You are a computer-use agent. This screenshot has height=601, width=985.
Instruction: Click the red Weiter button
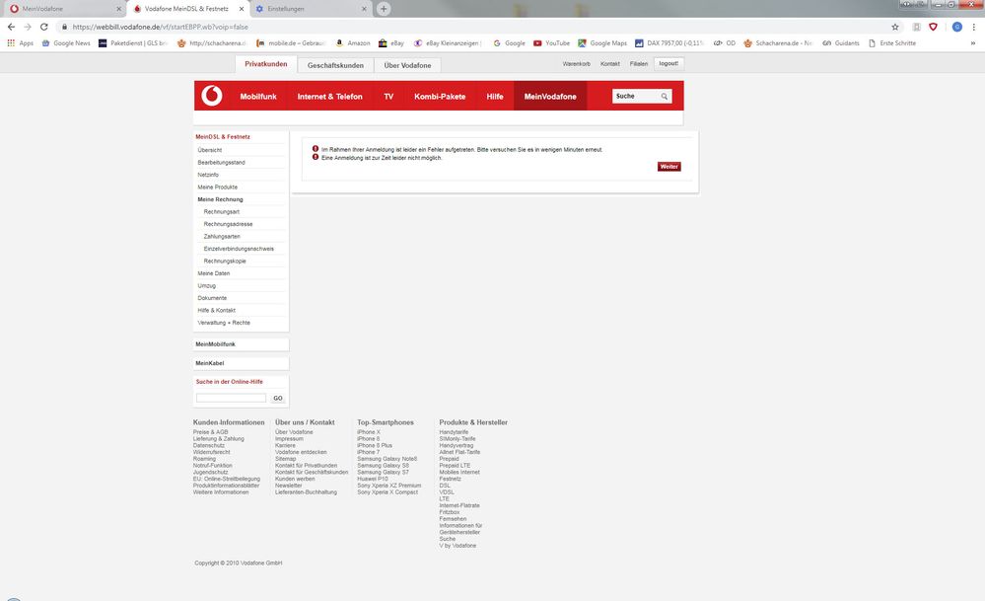(x=669, y=167)
